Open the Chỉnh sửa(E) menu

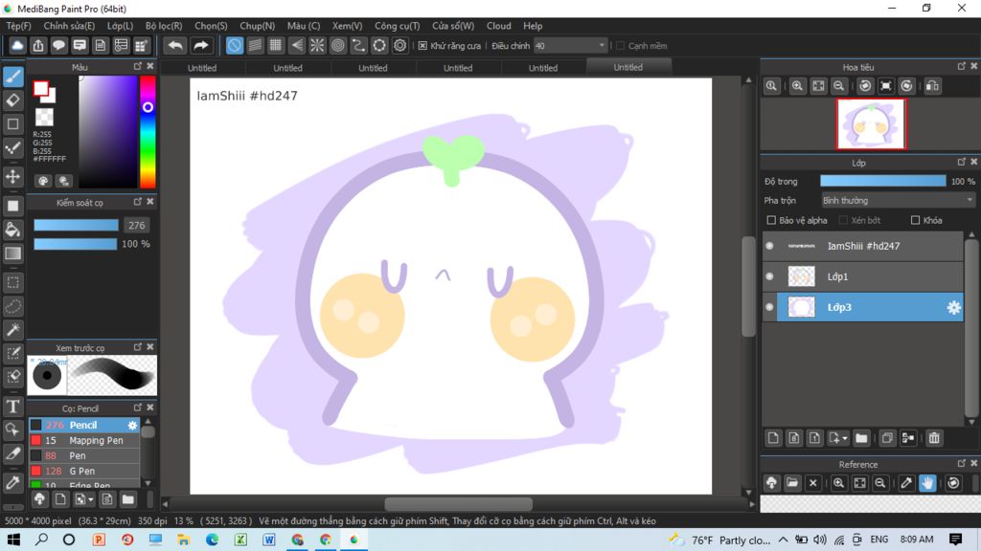tap(69, 26)
